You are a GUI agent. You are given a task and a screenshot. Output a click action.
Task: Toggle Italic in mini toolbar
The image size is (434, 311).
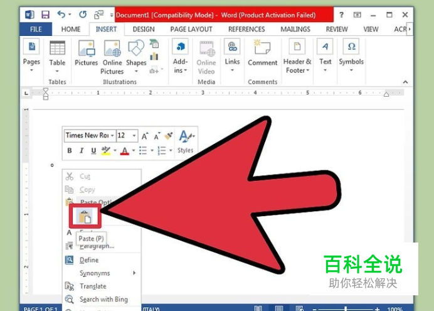pyautogui.click(x=82, y=151)
